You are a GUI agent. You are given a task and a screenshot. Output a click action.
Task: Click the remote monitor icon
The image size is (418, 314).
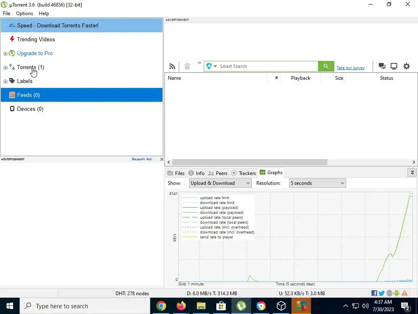click(394, 66)
